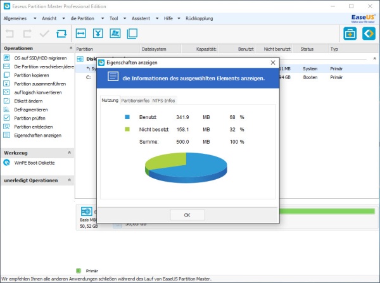Click the Defragmentieren link
The image size is (380, 283).
pos(31,110)
